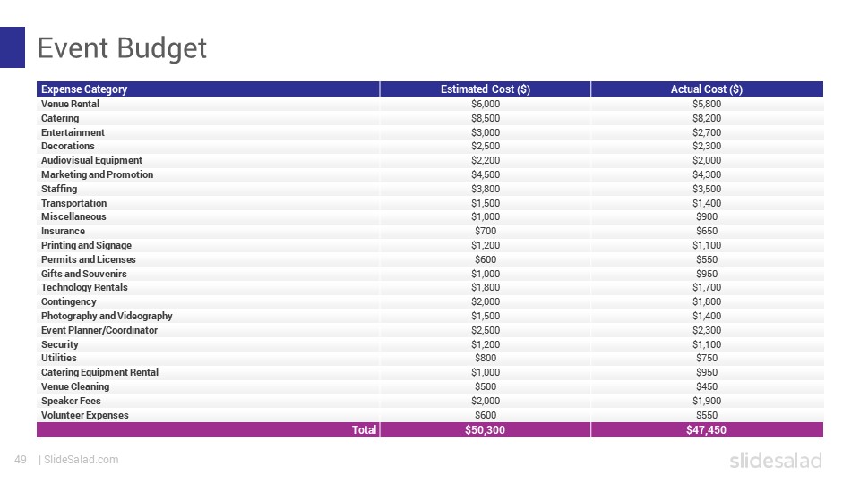Select the Event Budget slide title

click(x=122, y=48)
